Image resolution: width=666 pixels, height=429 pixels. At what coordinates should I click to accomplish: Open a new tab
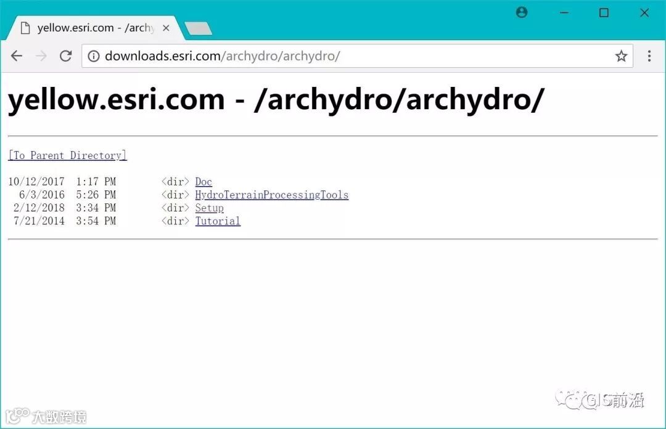coord(198,28)
